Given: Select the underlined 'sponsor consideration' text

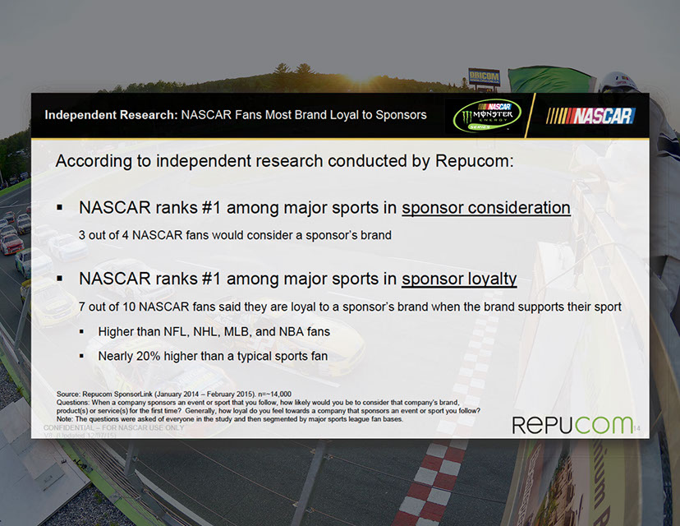Looking at the screenshot, I should [x=485, y=208].
